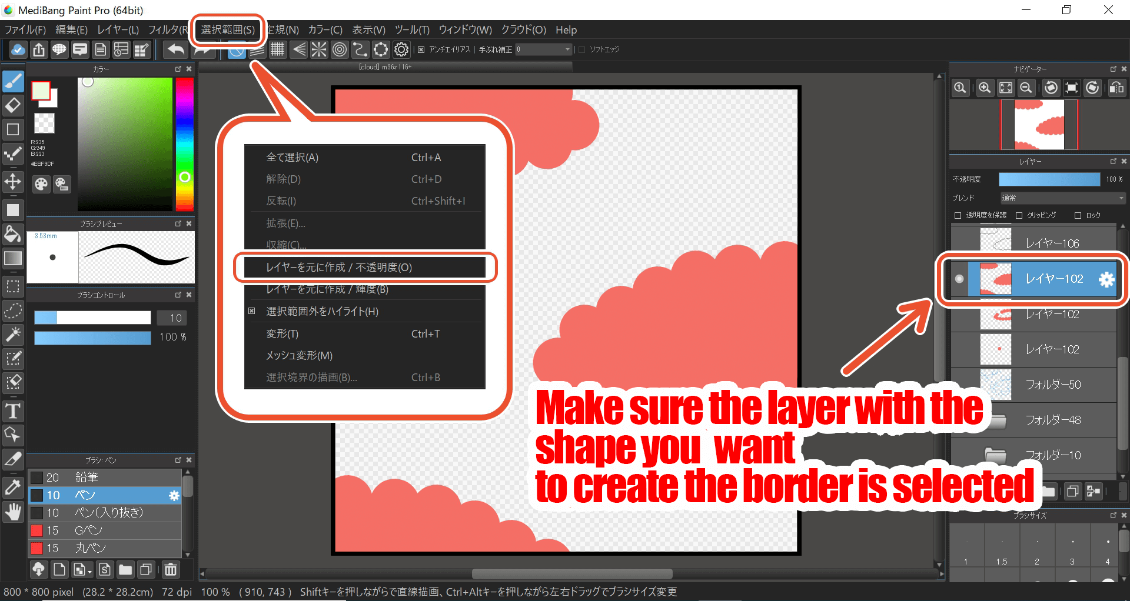This screenshot has width=1130, height=601.
Task: Open the 表示(V) menu
Action: [368, 30]
